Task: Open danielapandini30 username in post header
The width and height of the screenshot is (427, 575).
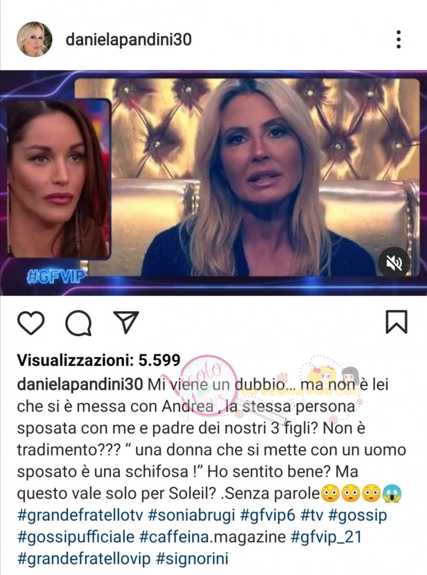Action: pos(128,39)
